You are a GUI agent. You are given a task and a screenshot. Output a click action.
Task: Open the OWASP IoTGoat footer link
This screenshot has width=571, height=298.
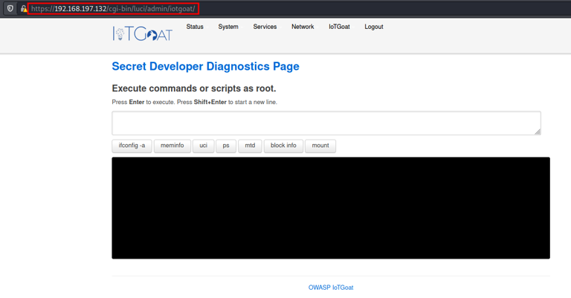point(331,288)
